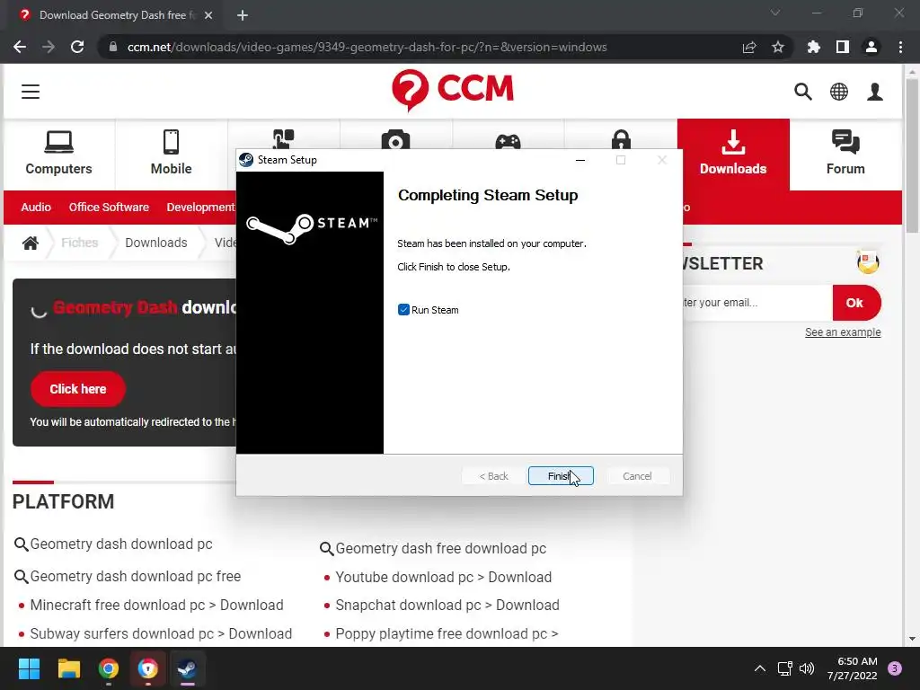Go forward in Chrome
This screenshot has height=690, width=920.
point(49,47)
